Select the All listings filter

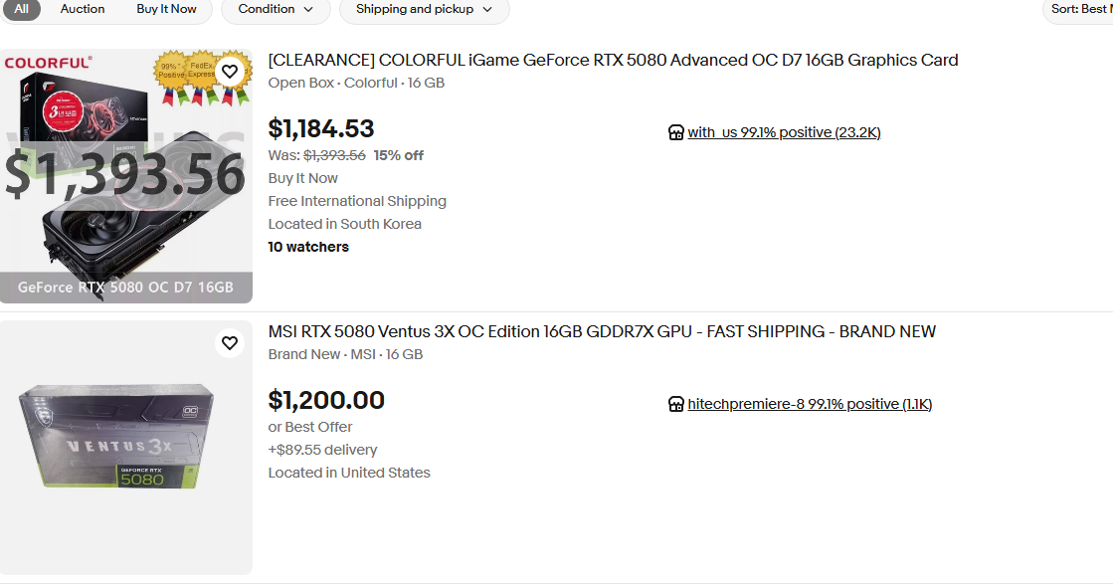(x=21, y=9)
